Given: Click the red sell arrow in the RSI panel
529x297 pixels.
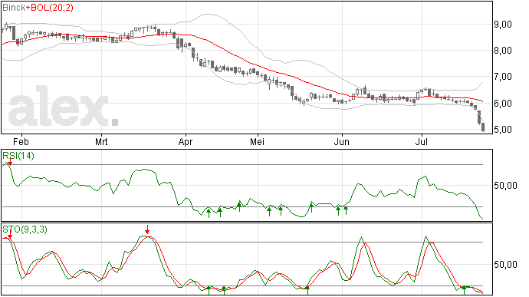Looking at the screenshot, I should point(10,161).
